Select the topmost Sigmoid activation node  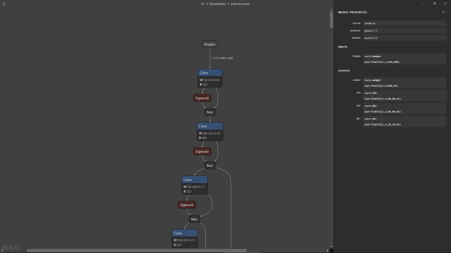(x=202, y=98)
